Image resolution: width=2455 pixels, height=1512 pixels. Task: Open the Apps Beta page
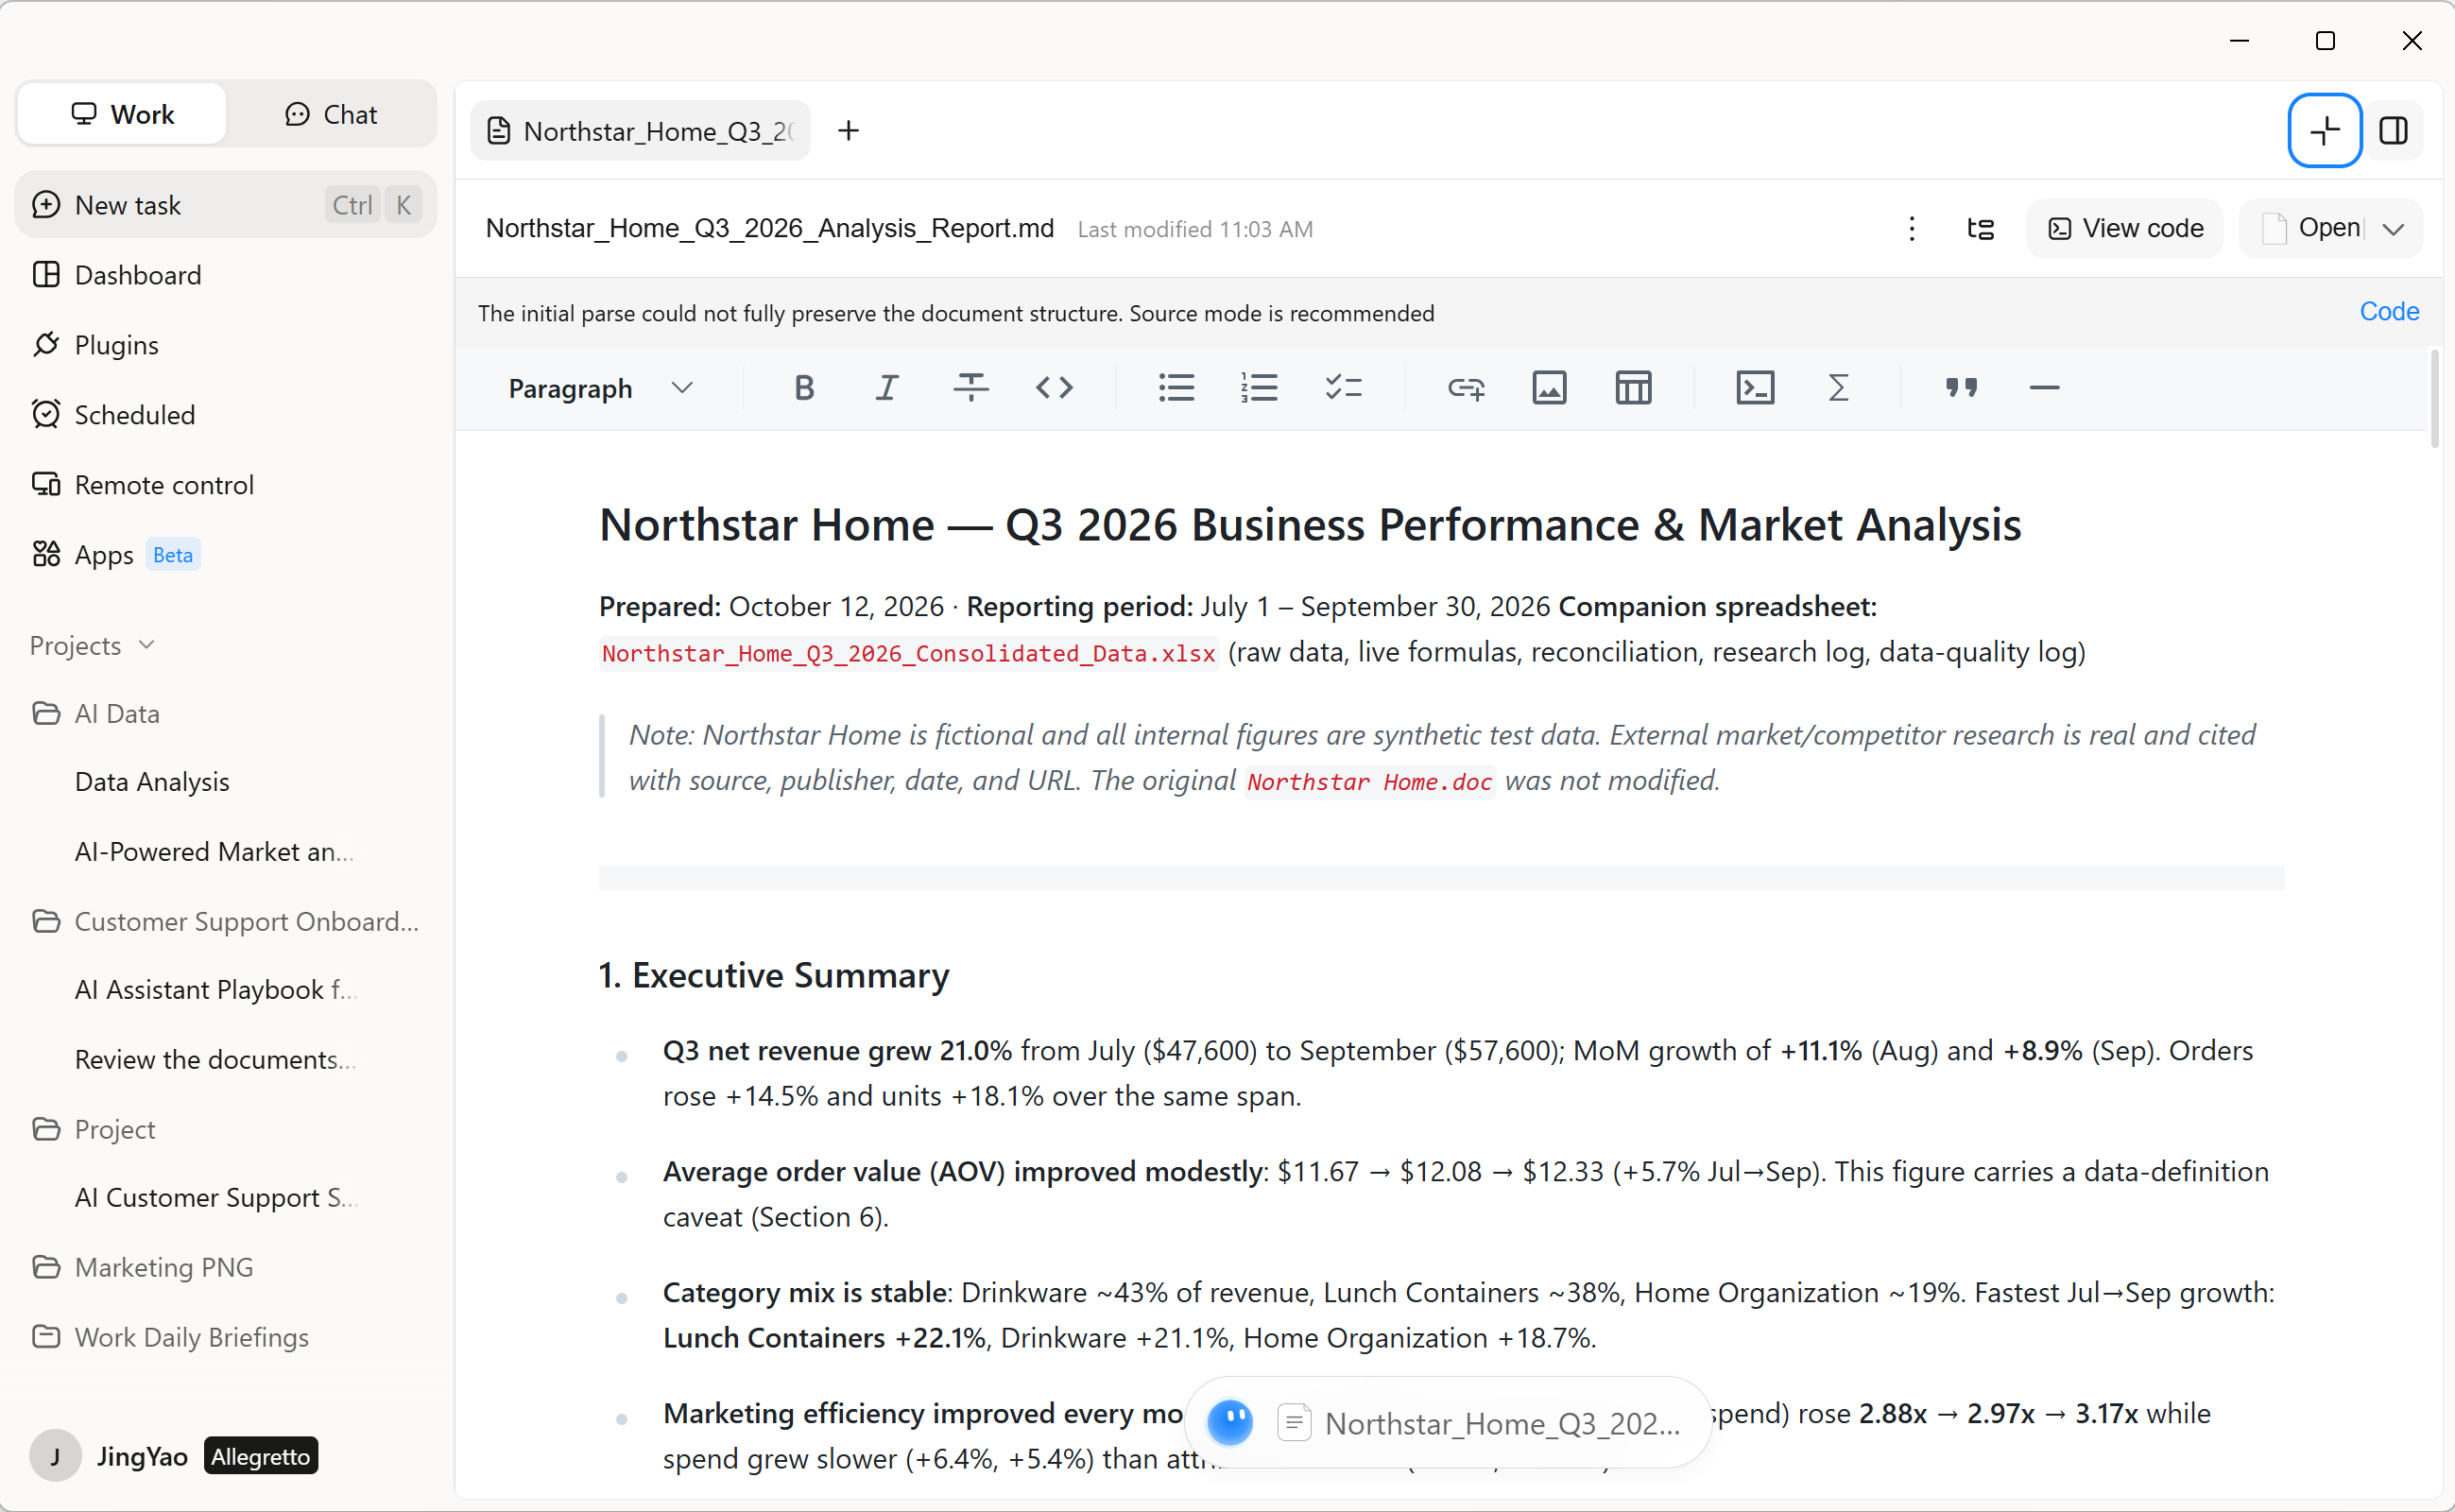pyautogui.click(x=226, y=555)
